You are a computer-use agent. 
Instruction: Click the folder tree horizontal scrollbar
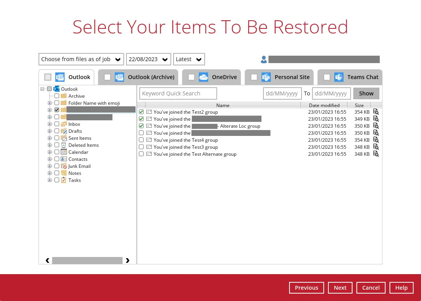pos(87,261)
